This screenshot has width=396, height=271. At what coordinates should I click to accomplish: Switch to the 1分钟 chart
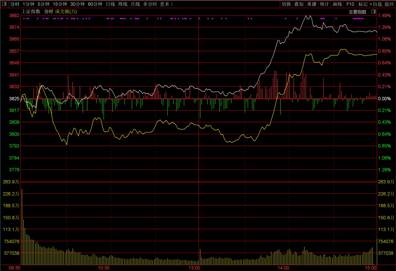(x=28, y=4)
